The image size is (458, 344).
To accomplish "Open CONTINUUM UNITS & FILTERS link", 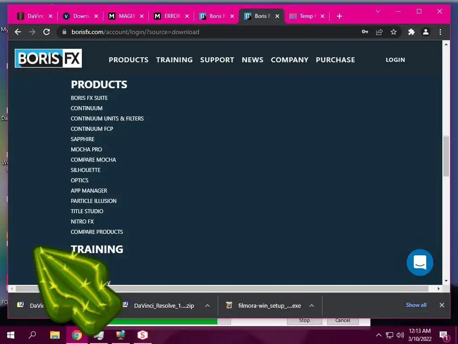I will pos(107,118).
